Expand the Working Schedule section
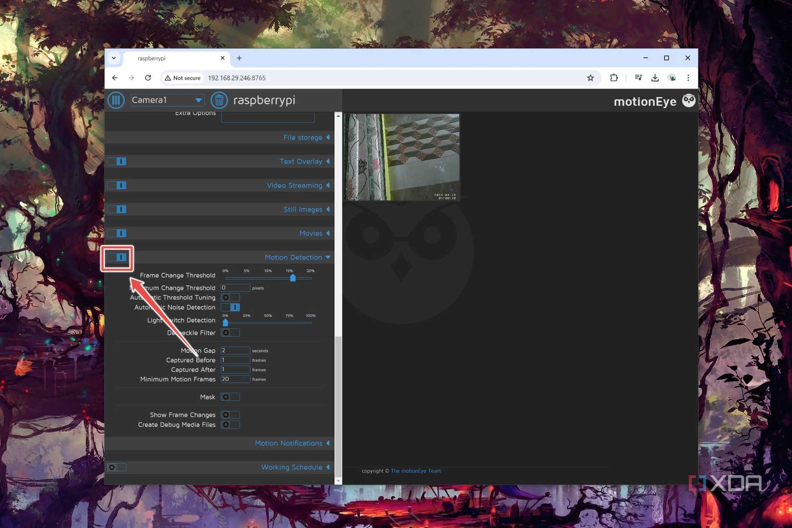 296,467
